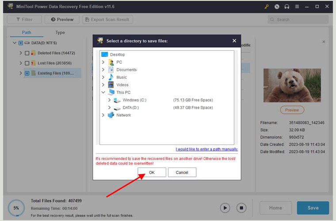Click the disc icon in title bar
This screenshot has width=336, height=221.
tap(277, 7)
